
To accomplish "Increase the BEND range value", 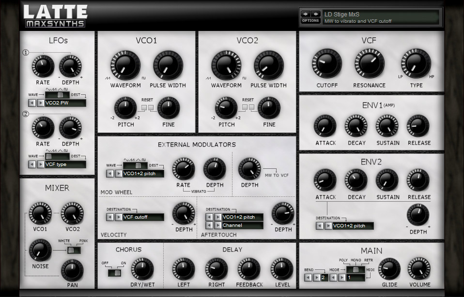I will (316, 278).
